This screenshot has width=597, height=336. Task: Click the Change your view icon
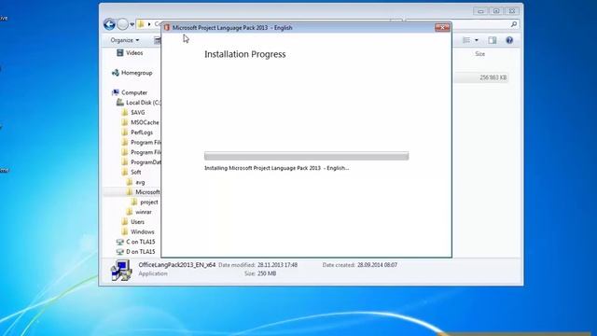[x=466, y=40]
